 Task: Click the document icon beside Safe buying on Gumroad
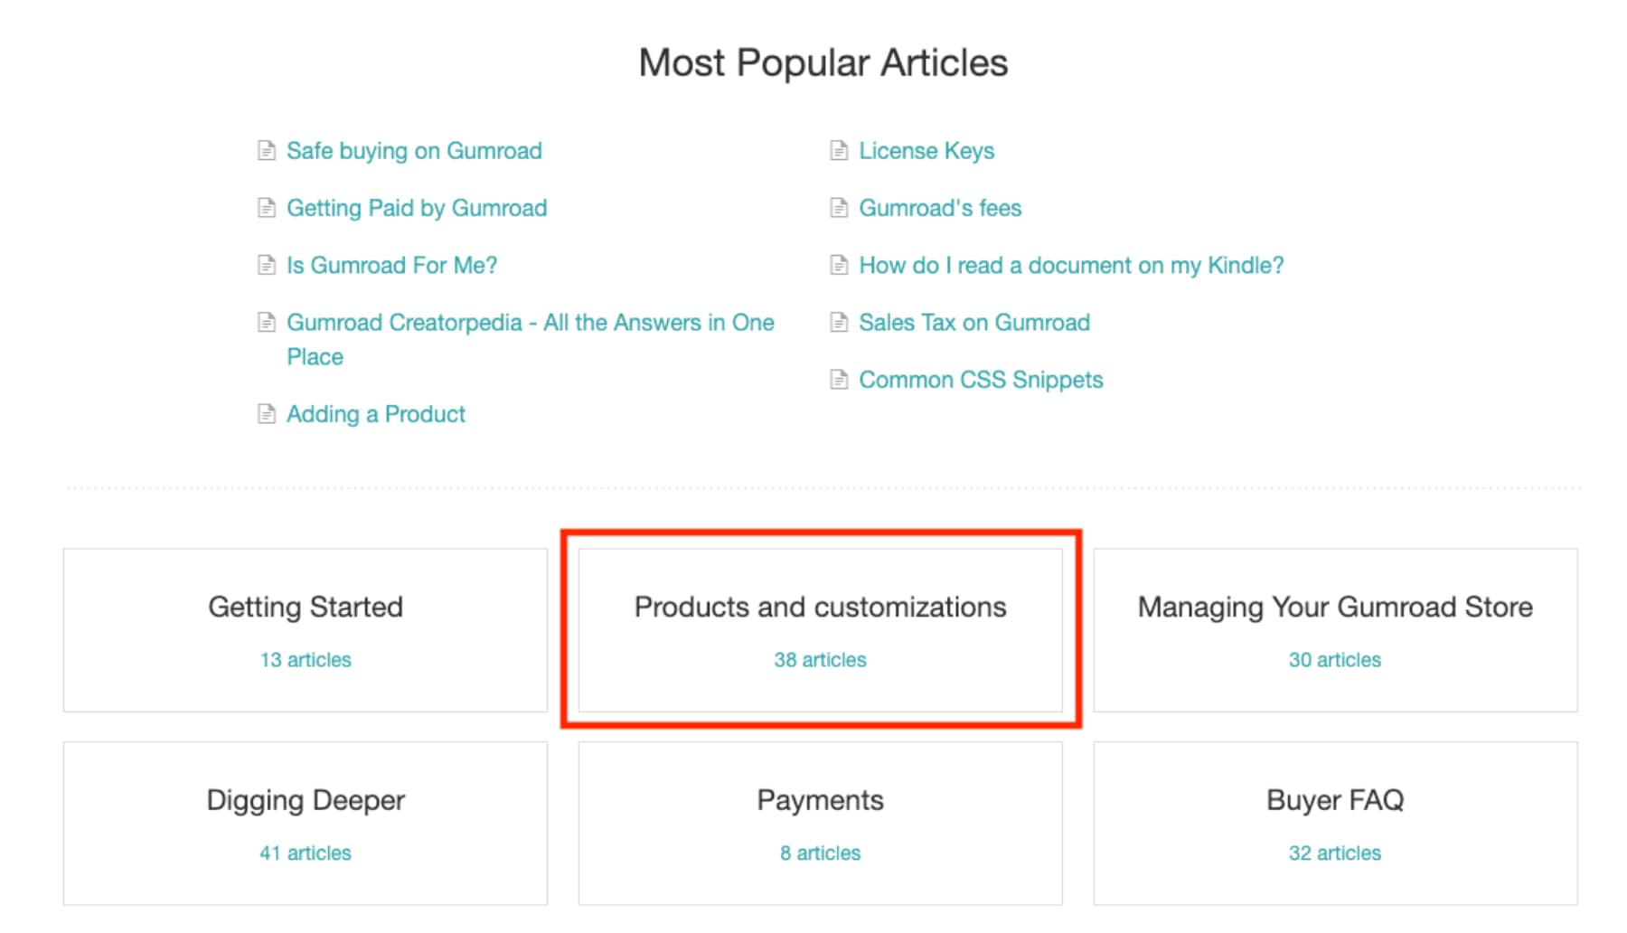(x=267, y=151)
